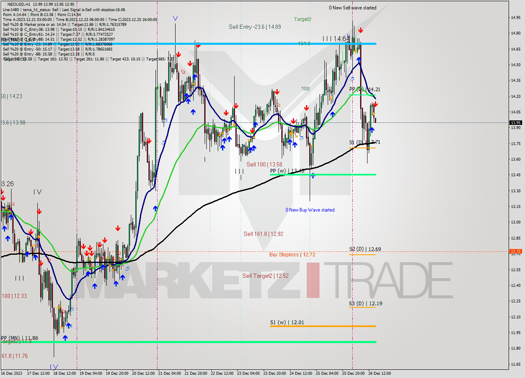This screenshot has height=378, width=525.
Task: Click the 'PP (D) | 14.21' pivot label
Action: 365,89
